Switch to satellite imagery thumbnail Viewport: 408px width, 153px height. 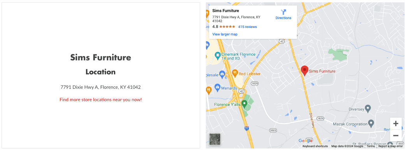pyautogui.click(x=215, y=139)
